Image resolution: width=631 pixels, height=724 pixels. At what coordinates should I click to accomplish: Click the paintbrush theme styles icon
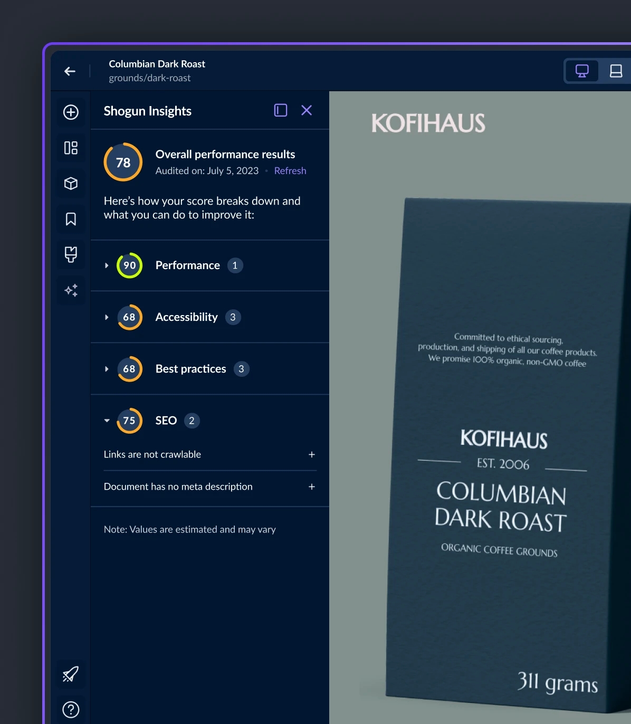pos(71,254)
